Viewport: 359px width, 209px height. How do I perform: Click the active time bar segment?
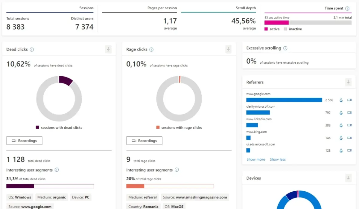[277, 22]
